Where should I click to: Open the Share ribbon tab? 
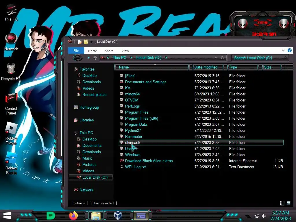109,51
